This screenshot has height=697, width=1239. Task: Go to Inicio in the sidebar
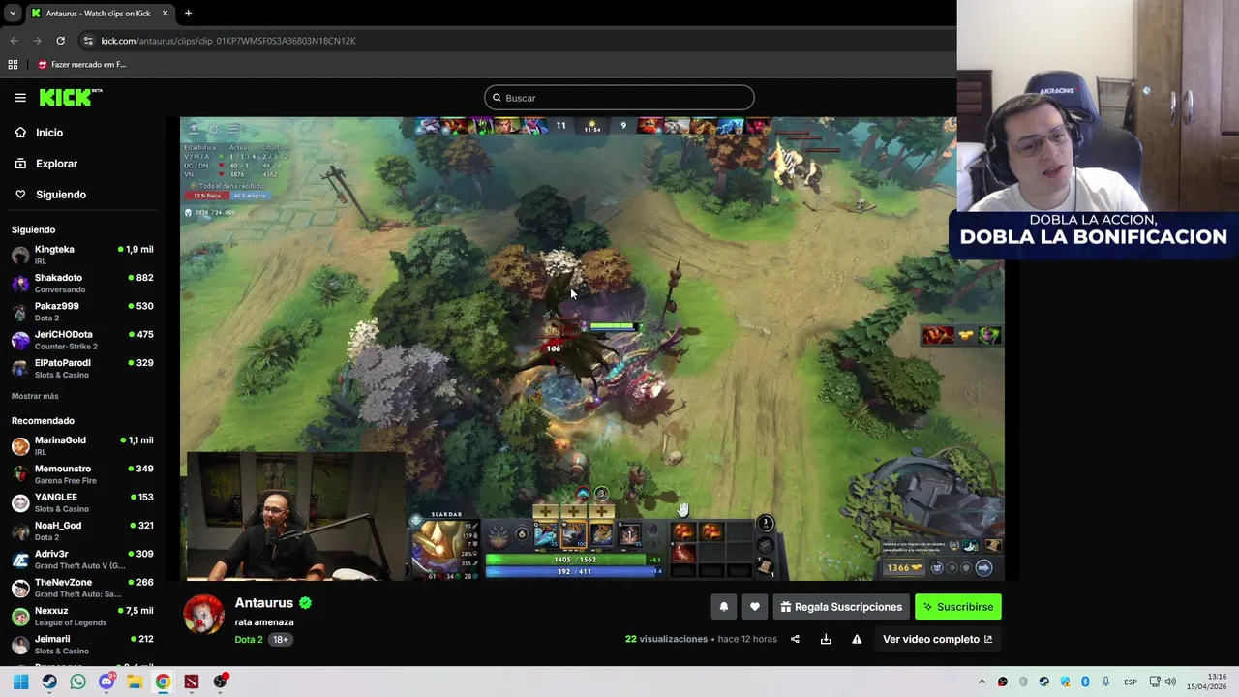[x=49, y=133]
